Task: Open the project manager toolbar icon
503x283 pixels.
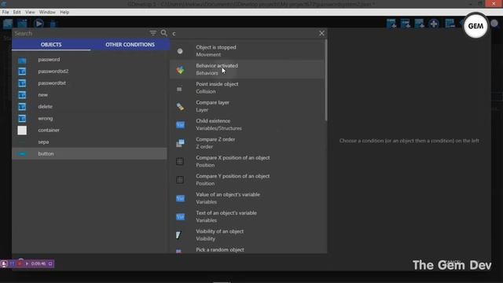Action: [x=8, y=24]
